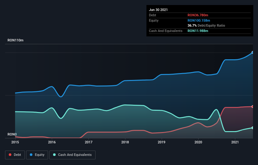Image resolution: width=258 pixels, height=165 pixels.
Task: Click the 2020 x-axis label
Action: pyautogui.click(x=198, y=142)
